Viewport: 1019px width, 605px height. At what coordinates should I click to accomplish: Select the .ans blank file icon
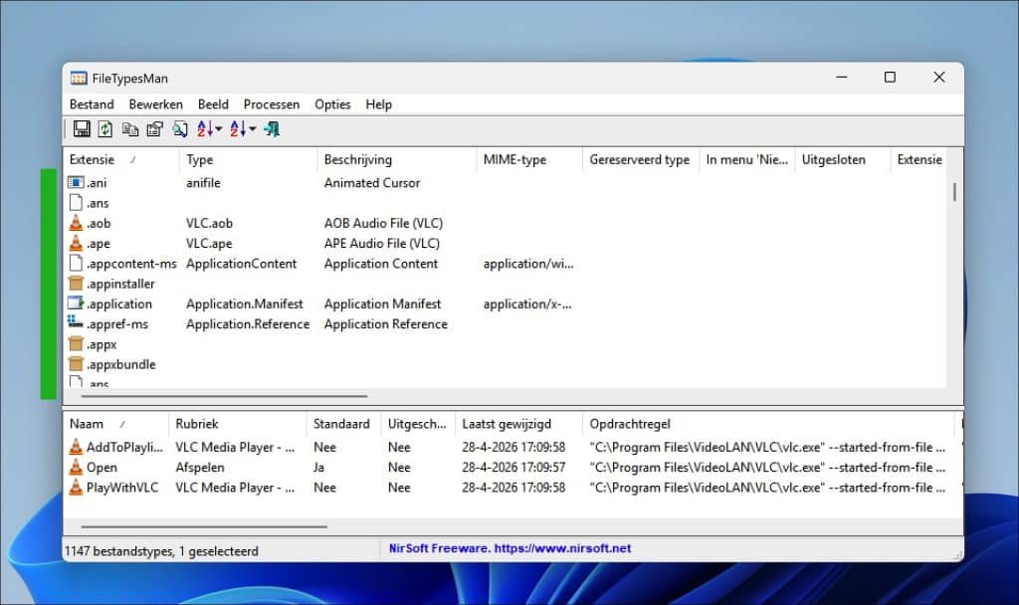pos(76,203)
